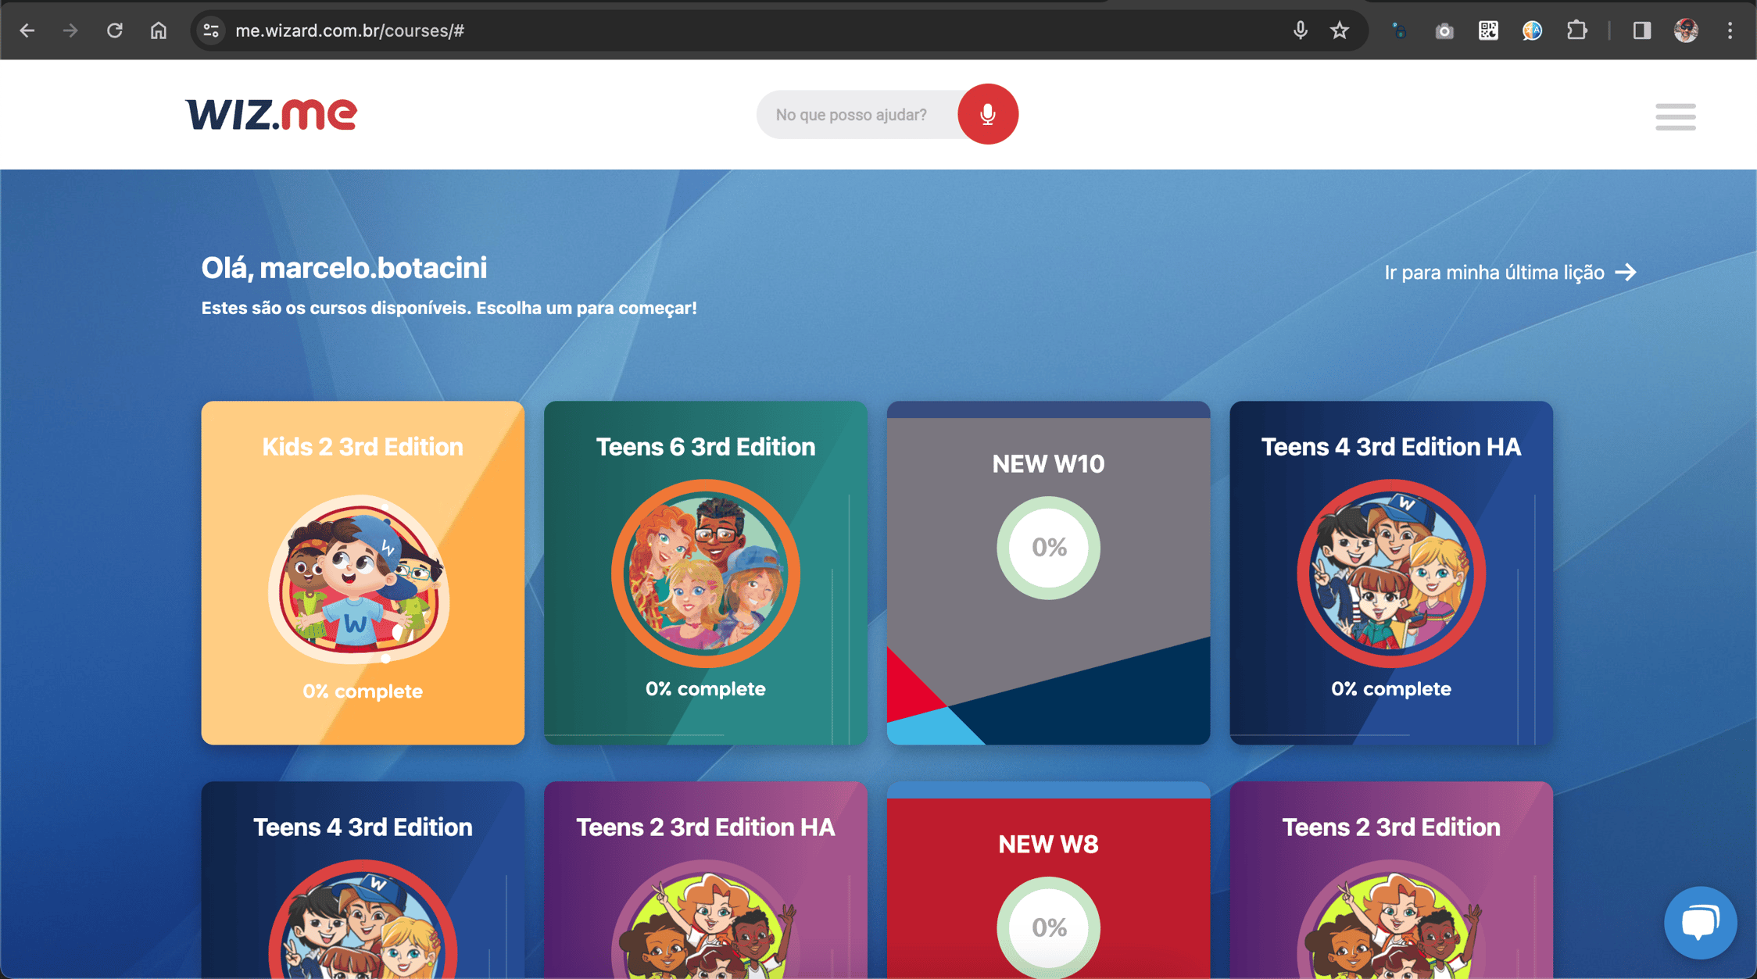
Task: Reload the page in browser
Action: tap(115, 30)
